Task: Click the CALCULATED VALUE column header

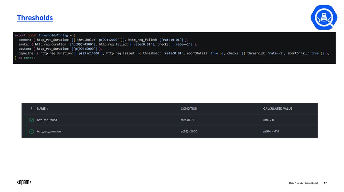Action: [x=278, y=109]
